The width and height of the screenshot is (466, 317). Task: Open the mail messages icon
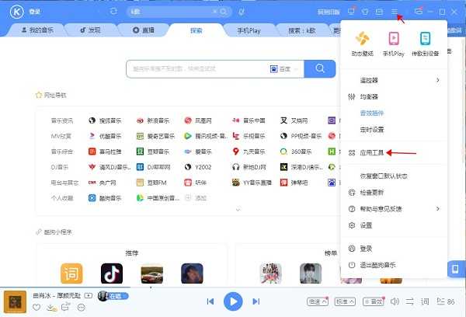coord(379,12)
